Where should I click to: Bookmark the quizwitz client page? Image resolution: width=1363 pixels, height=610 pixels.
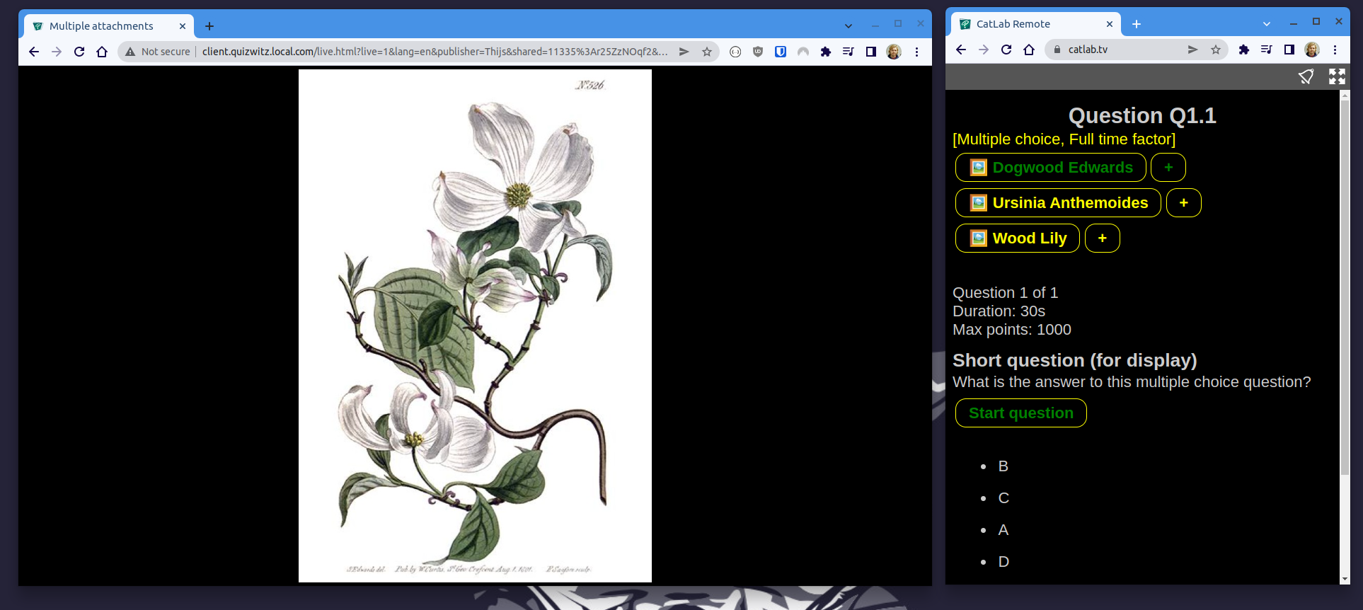click(706, 52)
